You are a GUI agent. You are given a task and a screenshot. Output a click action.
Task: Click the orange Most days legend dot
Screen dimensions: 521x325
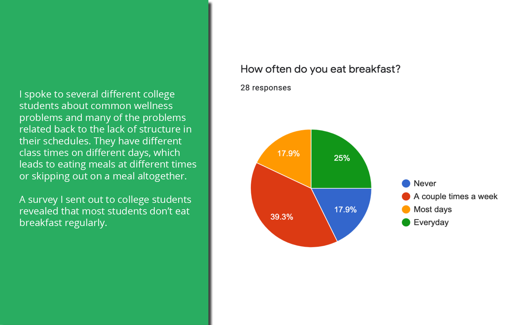click(x=406, y=209)
